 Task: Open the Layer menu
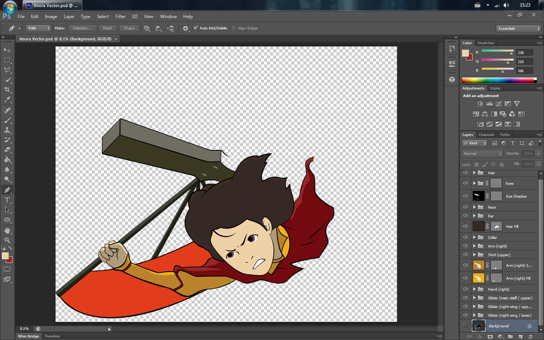coord(69,16)
